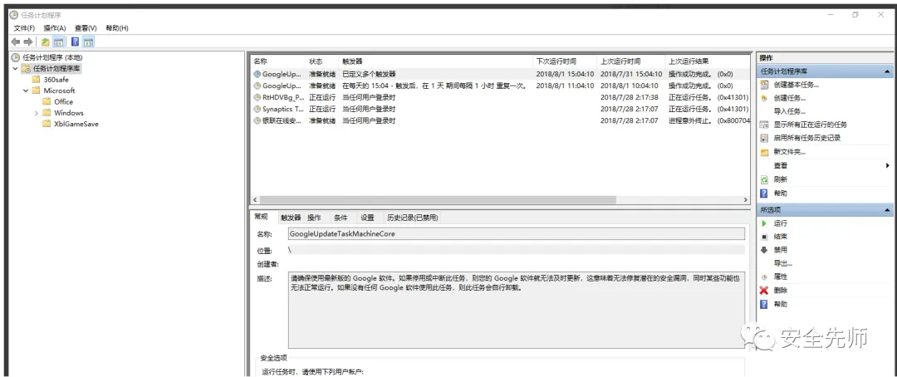897x377 pixels.
Task: Select the 银联在线安... task row
Action: pyautogui.click(x=500, y=120)
